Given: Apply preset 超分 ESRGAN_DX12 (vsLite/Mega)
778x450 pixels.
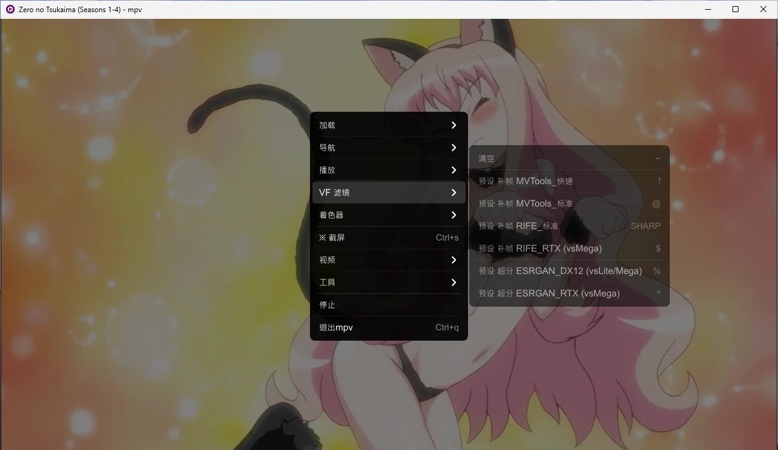Looking at the screenshot, I should click(x=570, y=271).
